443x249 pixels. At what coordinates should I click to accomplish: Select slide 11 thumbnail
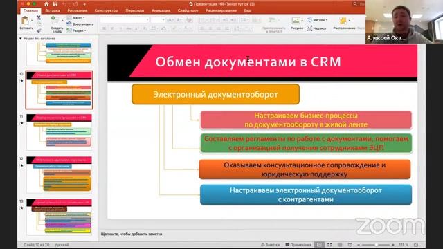[x=59, y=132]
